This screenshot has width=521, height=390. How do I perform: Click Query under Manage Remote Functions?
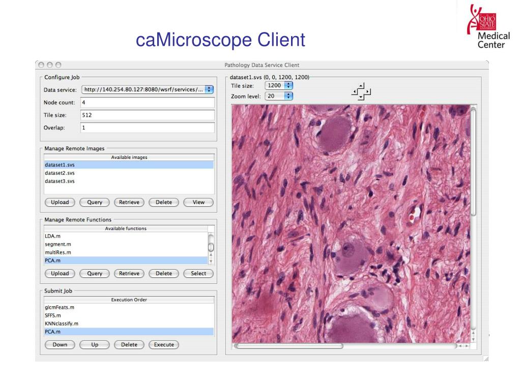95,274
